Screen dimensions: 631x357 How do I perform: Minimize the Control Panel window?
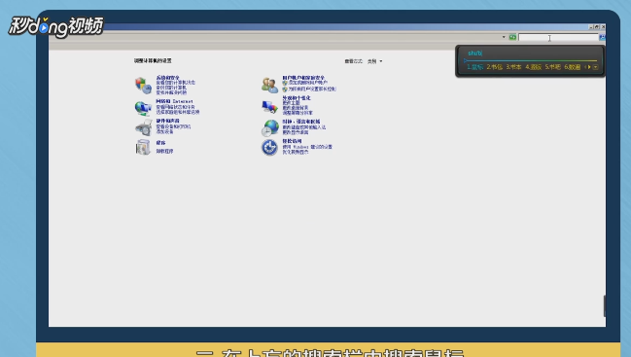click(591, 27)
